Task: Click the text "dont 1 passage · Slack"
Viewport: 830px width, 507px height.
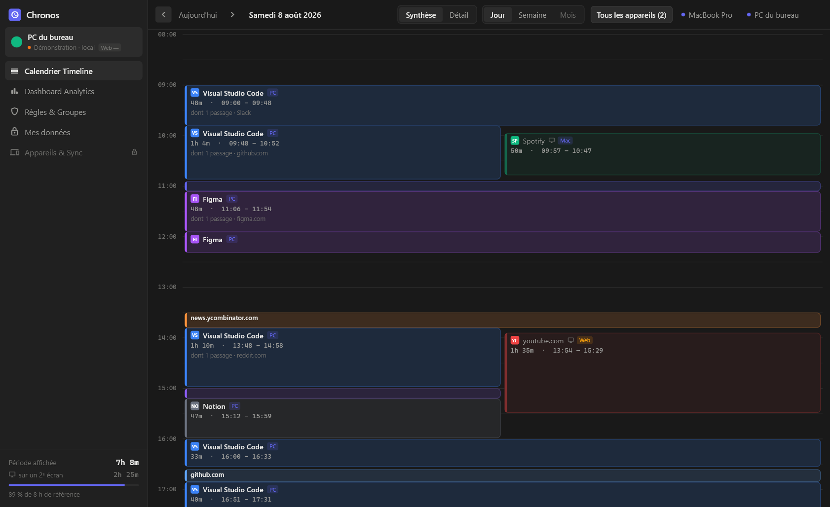Action: point(221,113)
